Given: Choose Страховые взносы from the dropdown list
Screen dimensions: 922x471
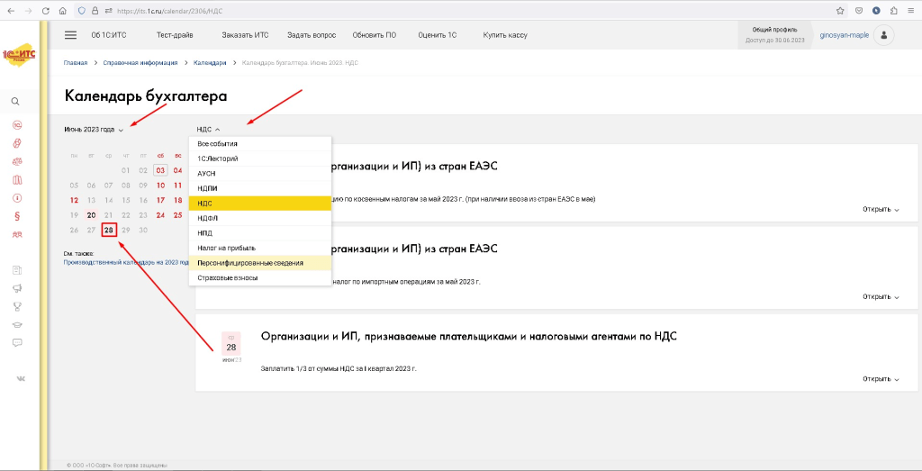Looking at the screenshot, I should 227,278.
